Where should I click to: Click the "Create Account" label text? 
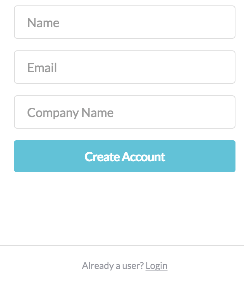125,157
